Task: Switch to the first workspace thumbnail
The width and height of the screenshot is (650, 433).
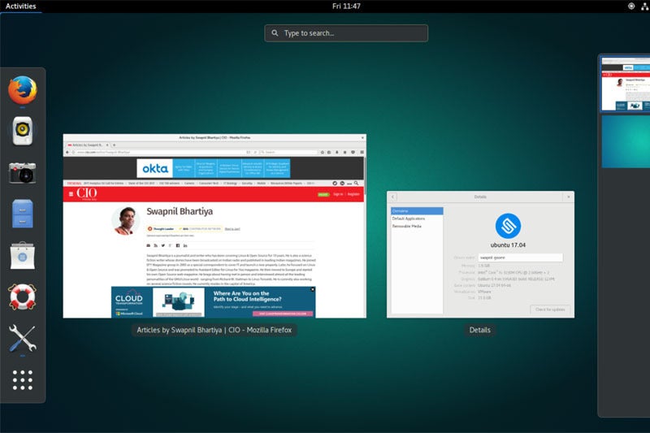Action: point(626,84)
